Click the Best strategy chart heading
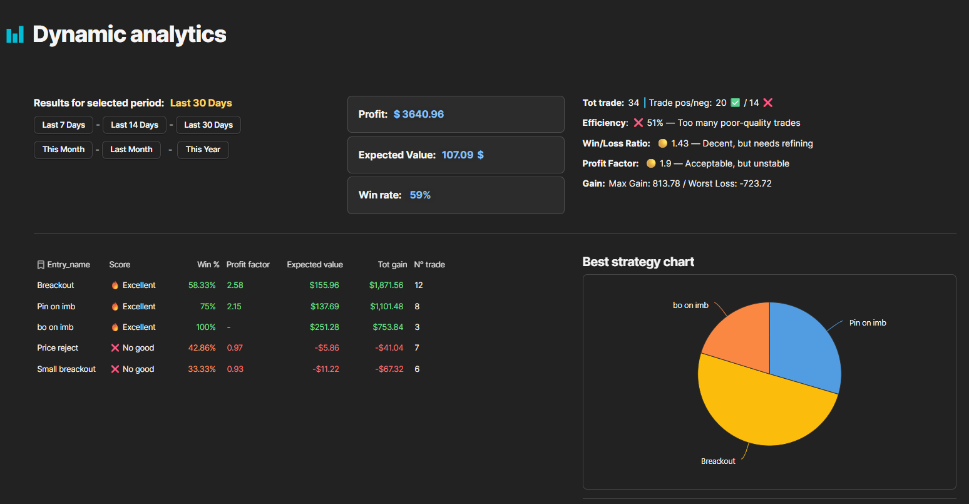The height and width of the screenshot is (504, 969). point(638,262)
